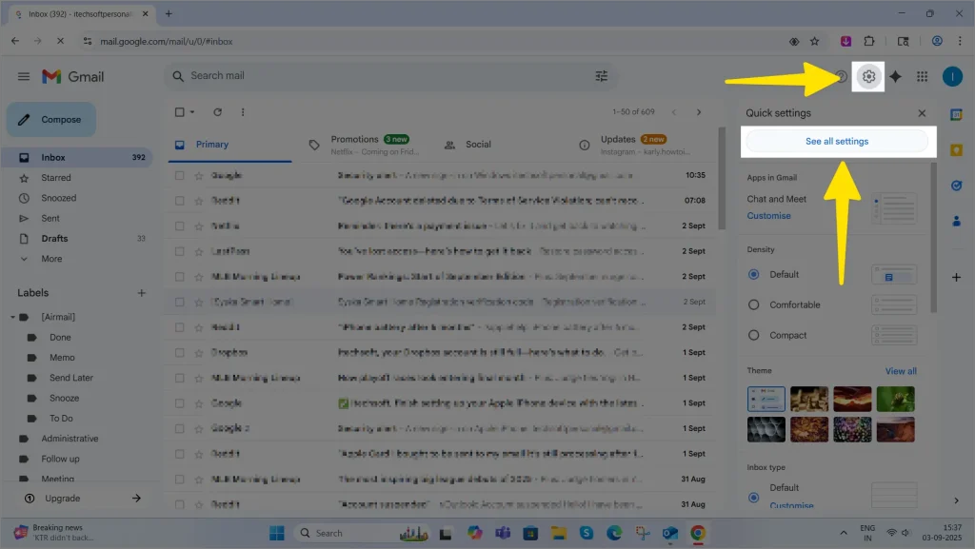Create new label with plus icon
This screenshot has width=975, height=549.
[x=141, y=293]
